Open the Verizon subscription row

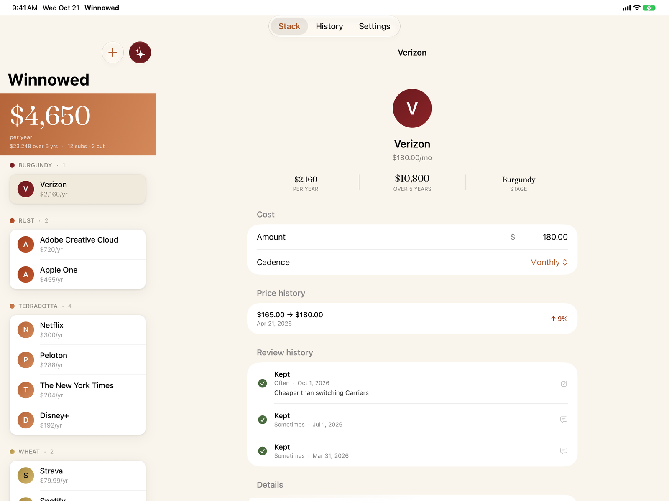(x=78, y=189)
